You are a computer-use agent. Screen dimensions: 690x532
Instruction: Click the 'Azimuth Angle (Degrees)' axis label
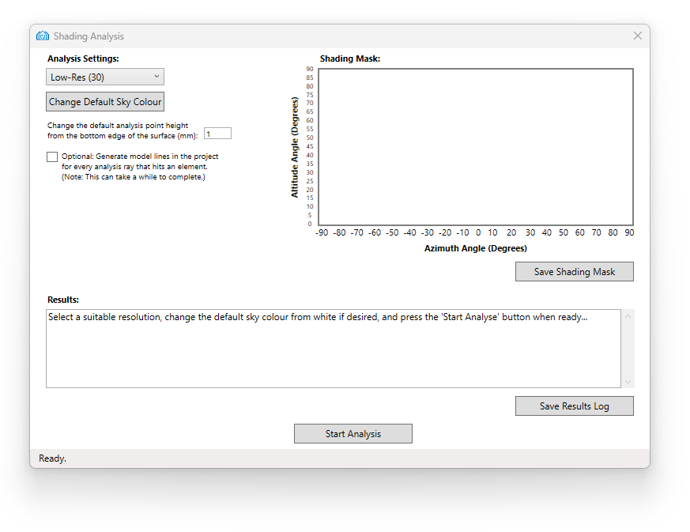475,248
